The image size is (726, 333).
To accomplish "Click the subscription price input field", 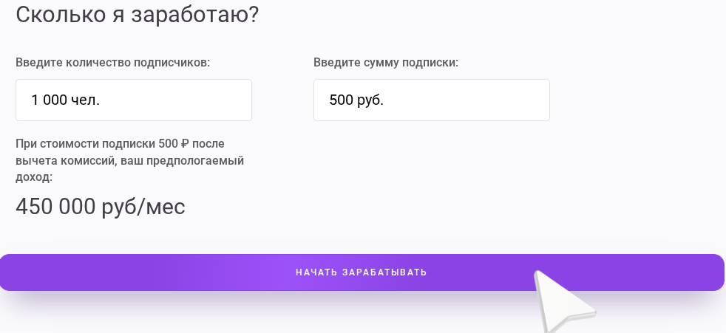I will (x=431, y=100).
